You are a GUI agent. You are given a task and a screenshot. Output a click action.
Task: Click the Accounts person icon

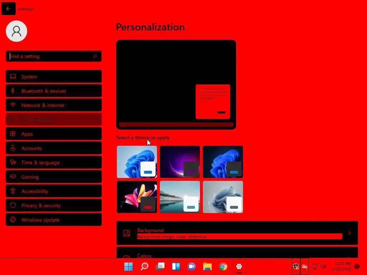pyautogui.click(x=13, y=148)
